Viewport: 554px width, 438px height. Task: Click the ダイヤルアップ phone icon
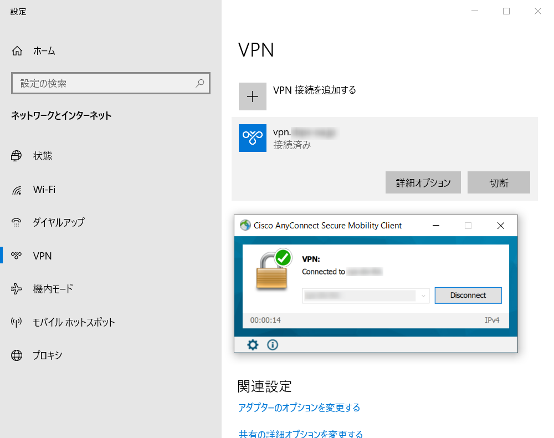18,222
